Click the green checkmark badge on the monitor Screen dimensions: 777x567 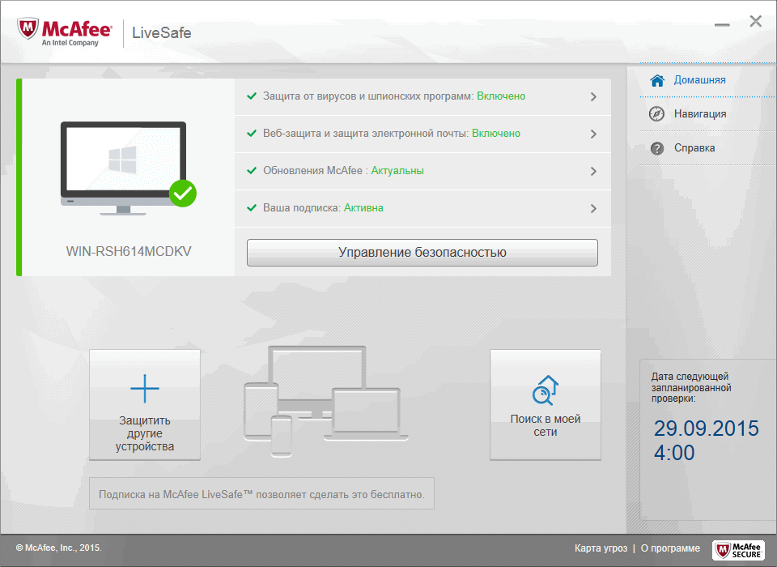click(183, 194)
